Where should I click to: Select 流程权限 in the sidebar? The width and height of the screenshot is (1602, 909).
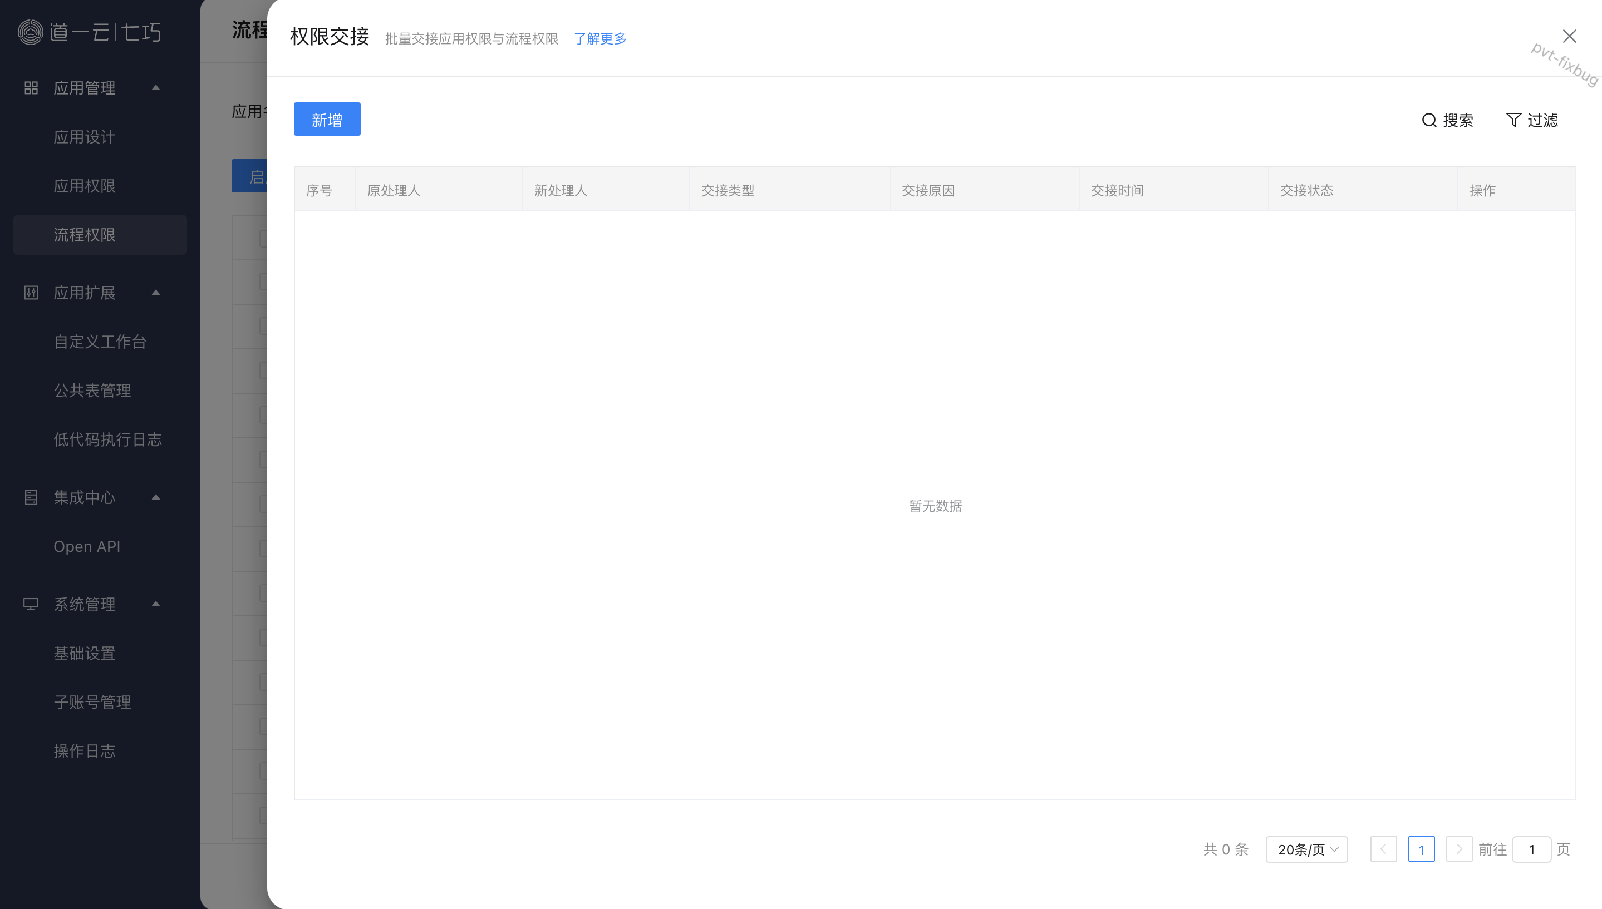(100, 235)
